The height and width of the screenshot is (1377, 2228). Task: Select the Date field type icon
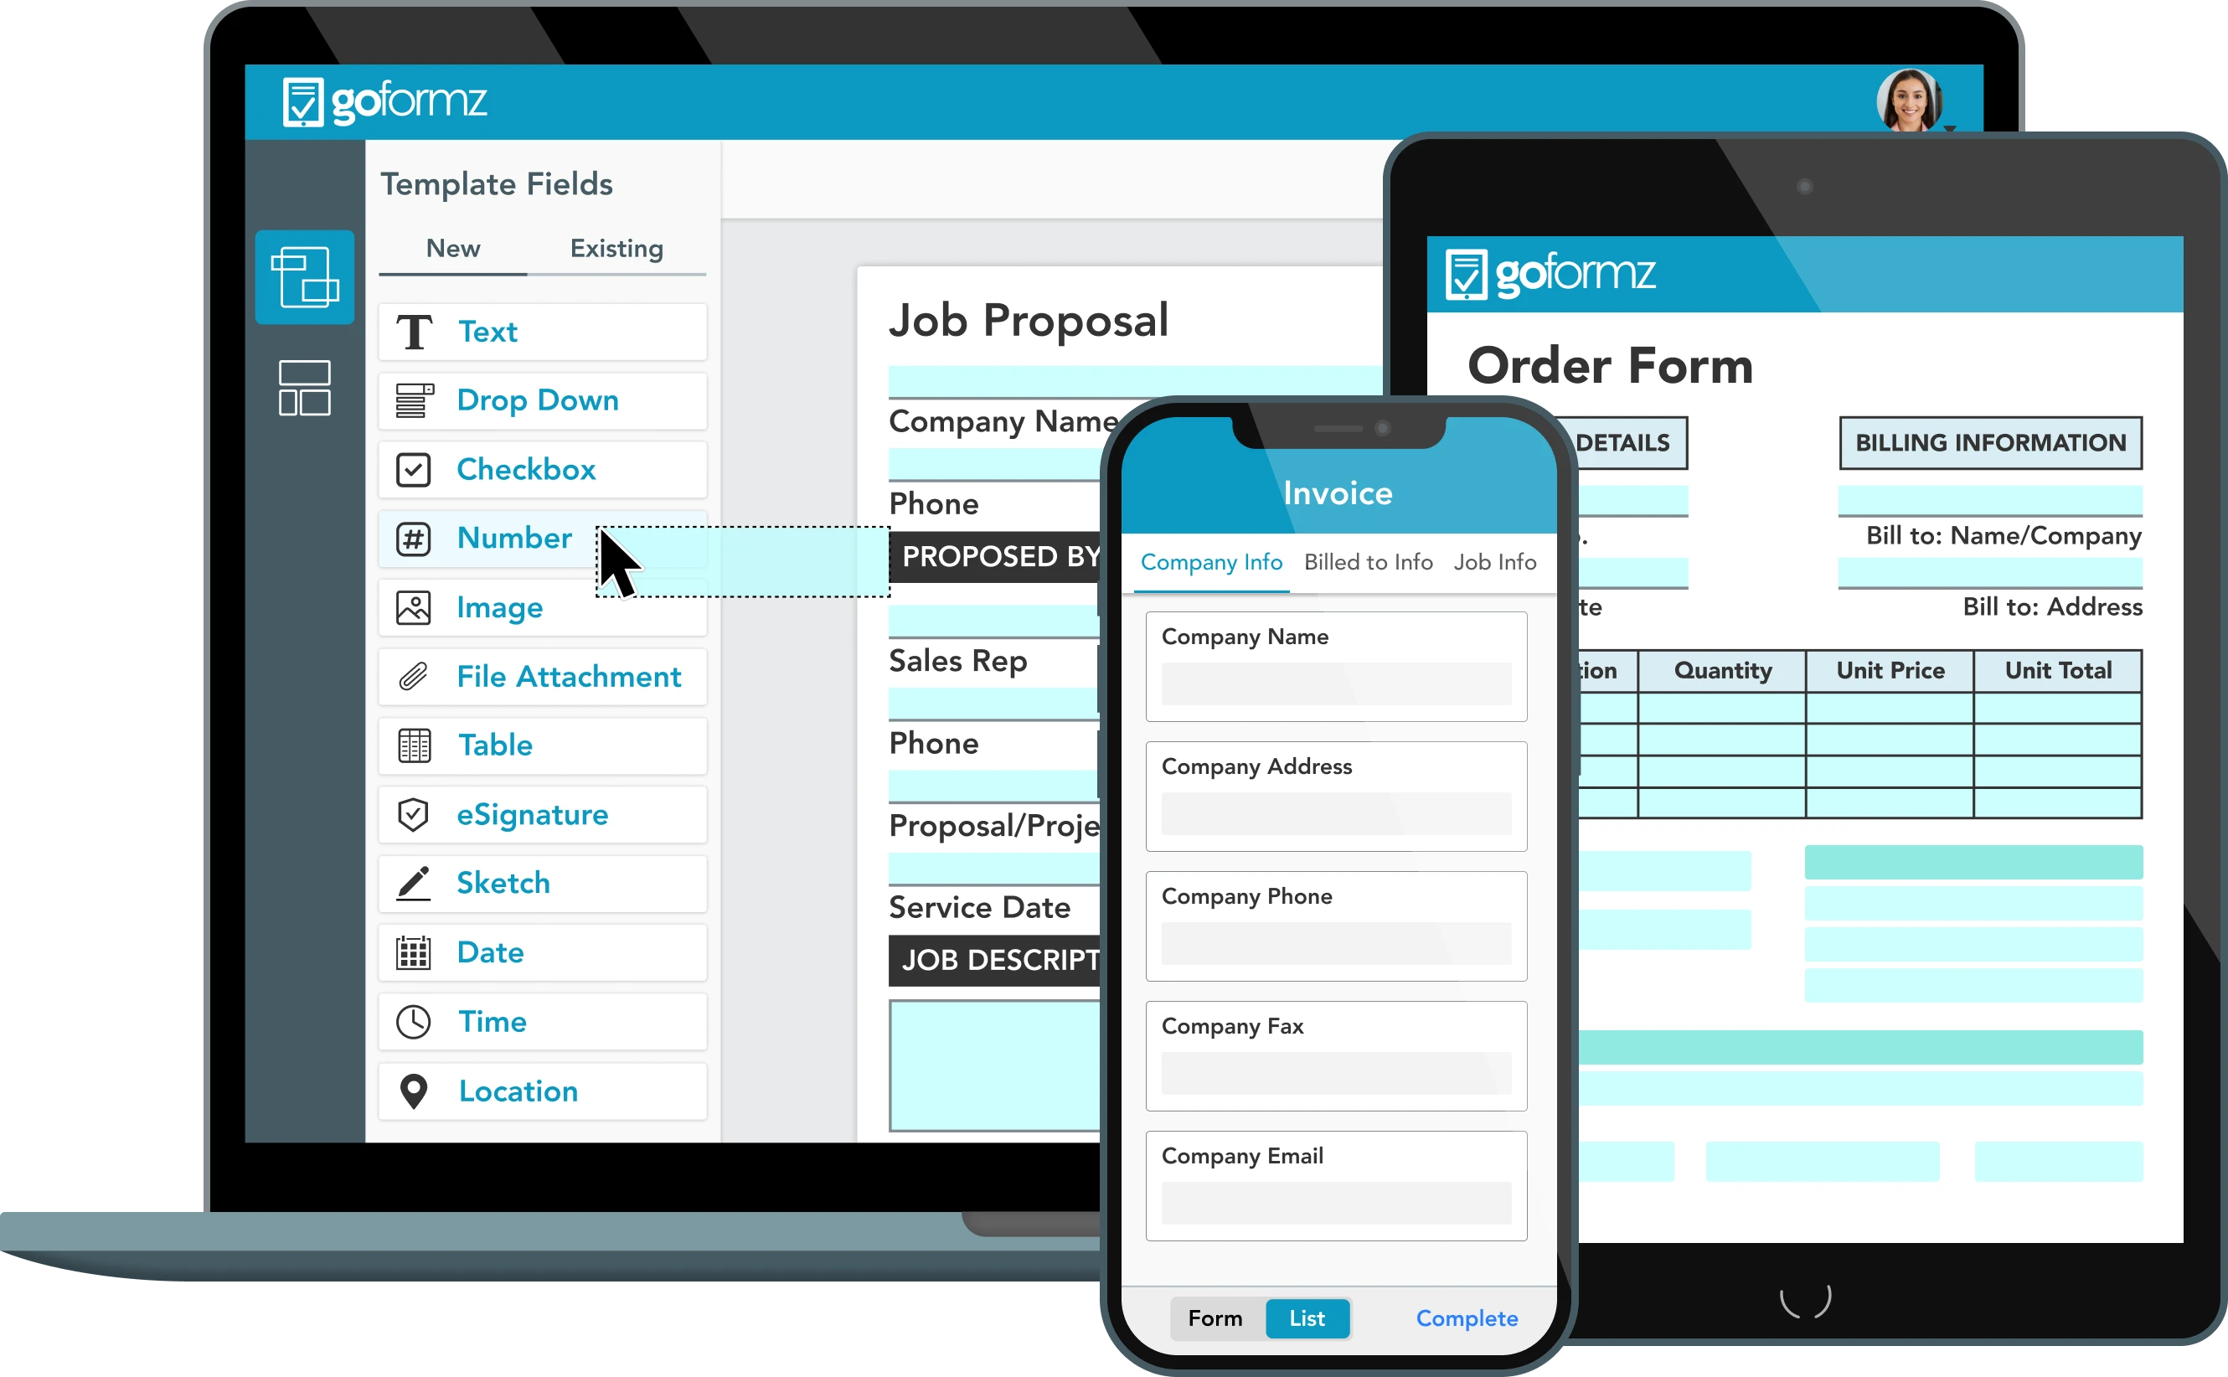[x=410, y=951]
